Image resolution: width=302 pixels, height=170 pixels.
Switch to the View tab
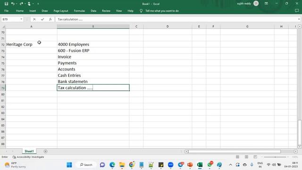point(119,11)
